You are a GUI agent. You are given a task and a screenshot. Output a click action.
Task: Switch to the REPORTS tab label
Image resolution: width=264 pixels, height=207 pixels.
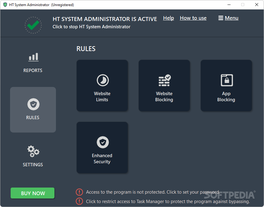[33, 70]
